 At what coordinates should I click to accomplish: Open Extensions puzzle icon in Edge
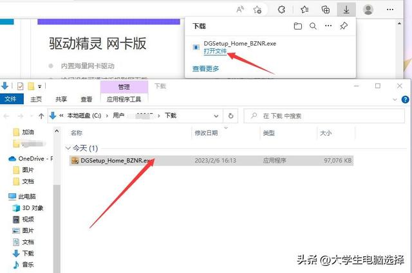(x=281, y=10)
